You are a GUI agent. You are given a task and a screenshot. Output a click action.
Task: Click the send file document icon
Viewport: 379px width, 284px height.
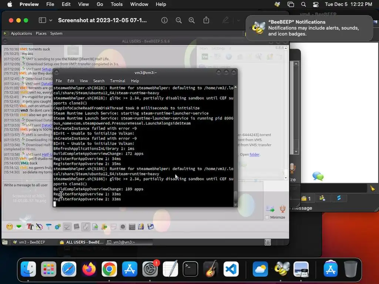click(x=95, y=227)
